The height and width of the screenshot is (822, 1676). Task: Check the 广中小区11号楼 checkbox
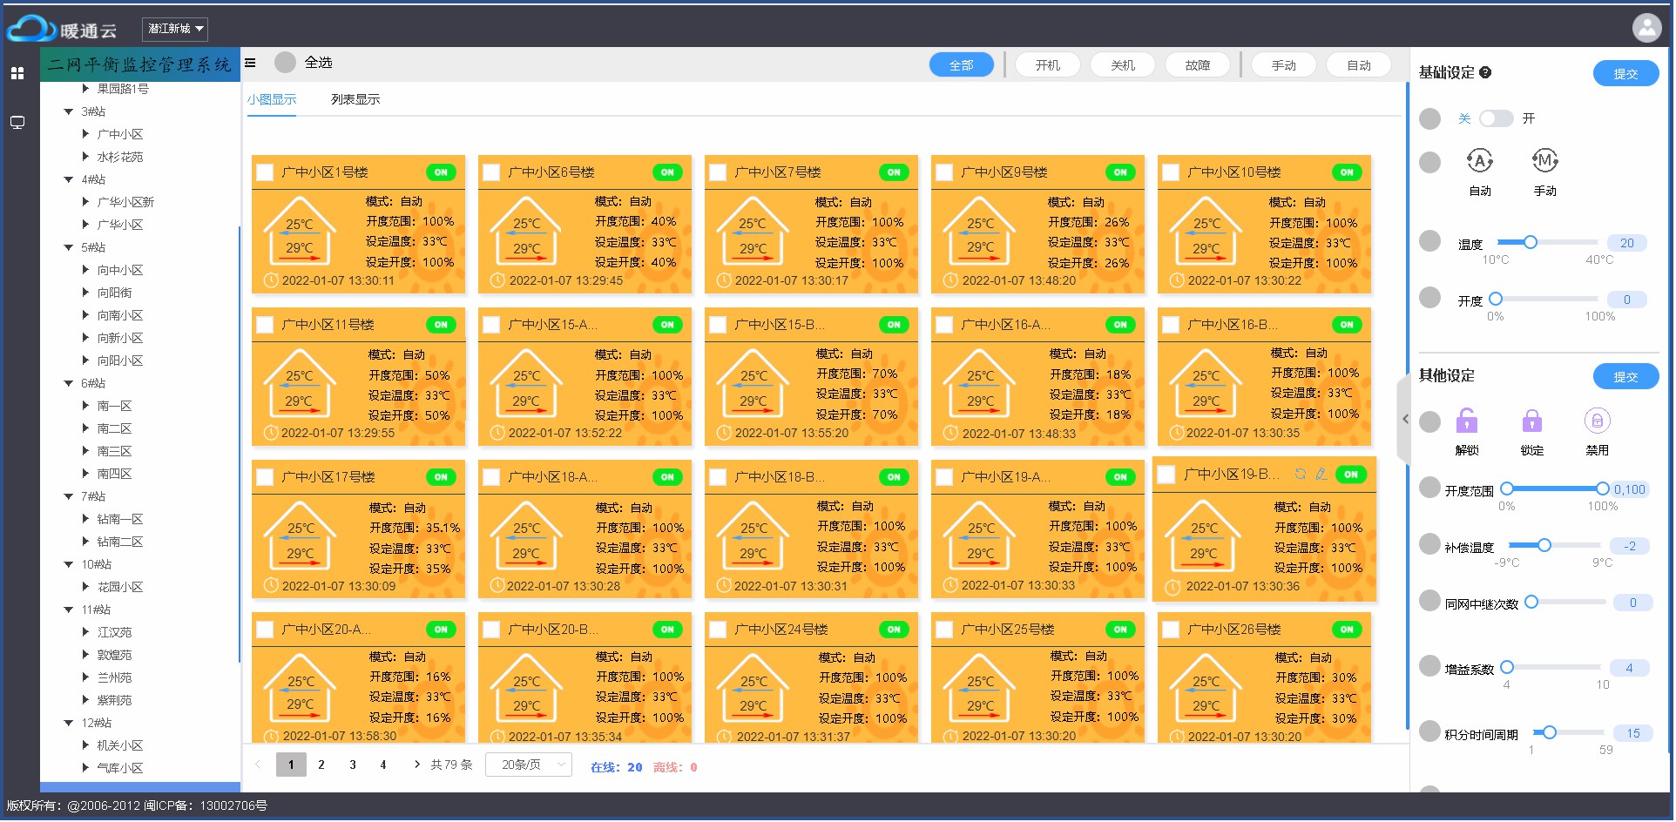pyautogui.click(x=265, y=325)
